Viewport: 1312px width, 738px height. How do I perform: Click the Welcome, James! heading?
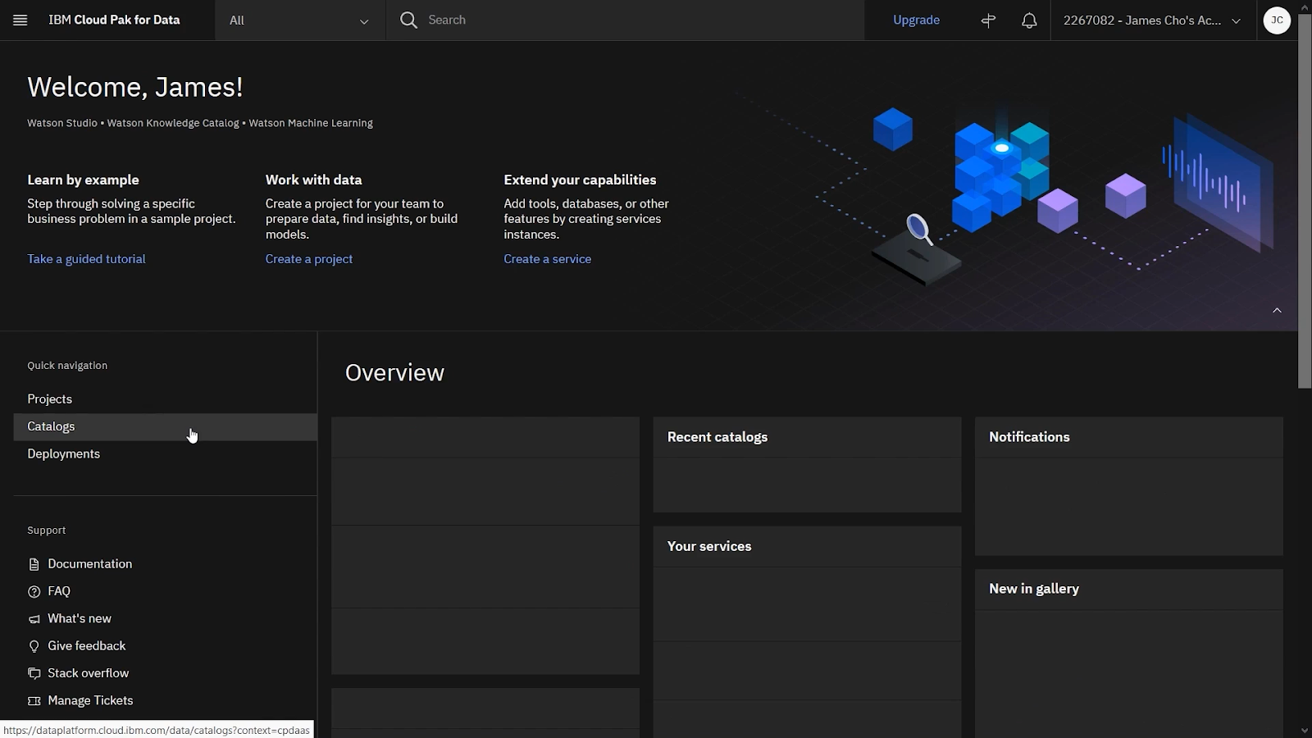(135, 87)
